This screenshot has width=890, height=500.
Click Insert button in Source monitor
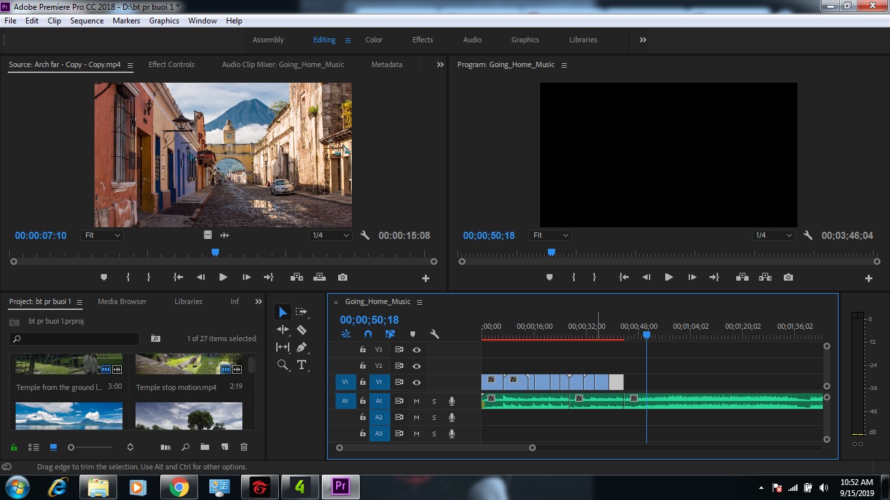(297, 277)
